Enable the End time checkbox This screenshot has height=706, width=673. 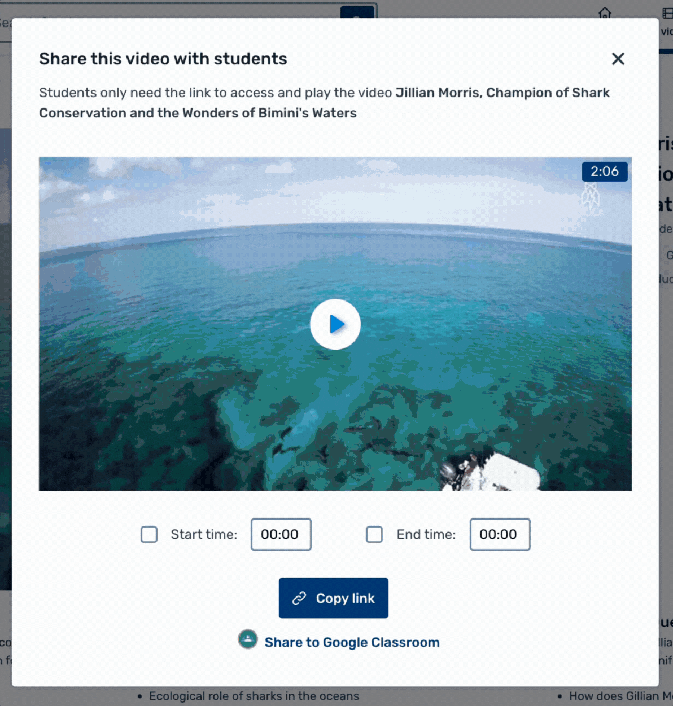click(374, 534)
